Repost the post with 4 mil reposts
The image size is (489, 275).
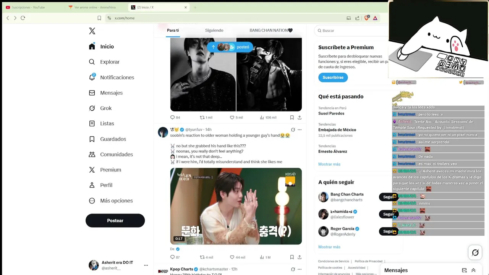pyautogui.click(x=206, y=257)
